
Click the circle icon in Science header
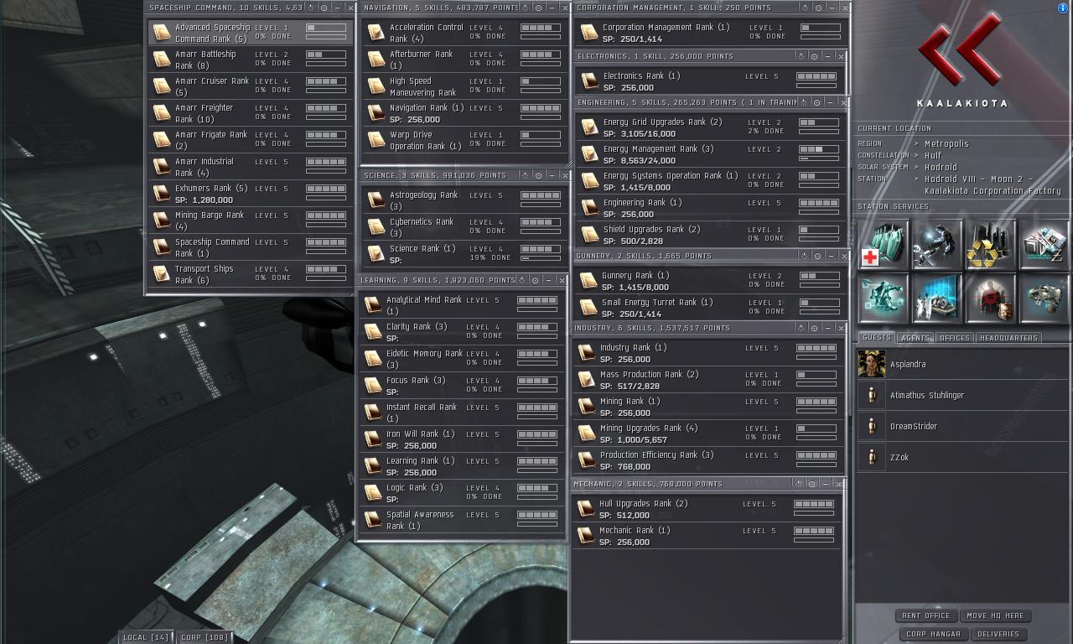538,175
